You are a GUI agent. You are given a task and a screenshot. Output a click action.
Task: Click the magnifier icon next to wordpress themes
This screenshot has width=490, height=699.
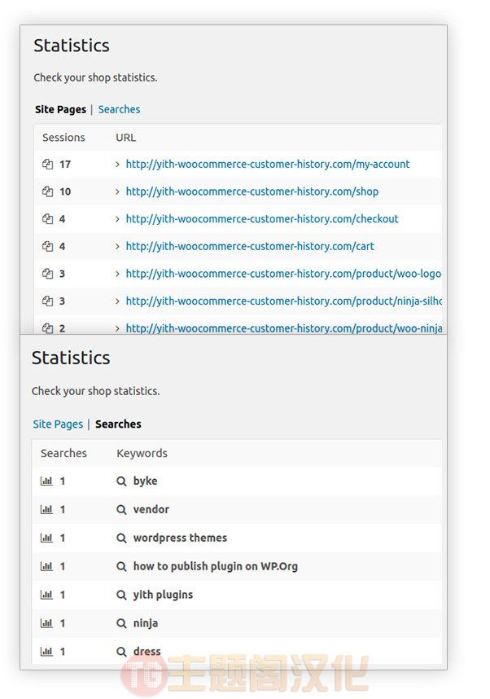pyautogui.click(x=121, y=538)
